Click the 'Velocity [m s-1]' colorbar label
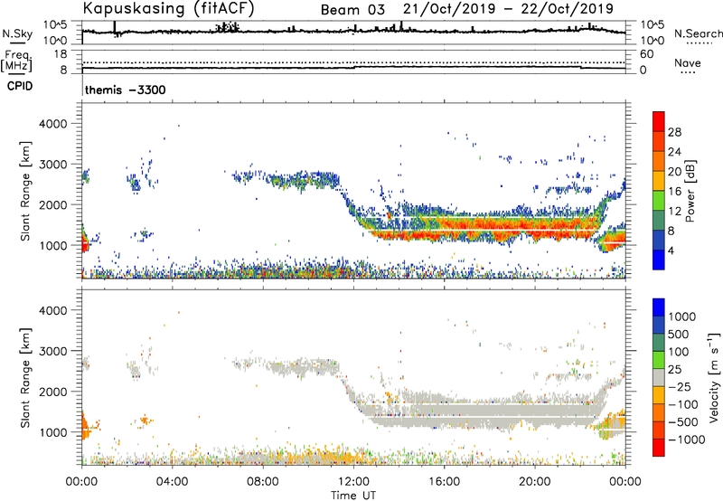This screenshot has height=501, width=723. tap(714, 377)
